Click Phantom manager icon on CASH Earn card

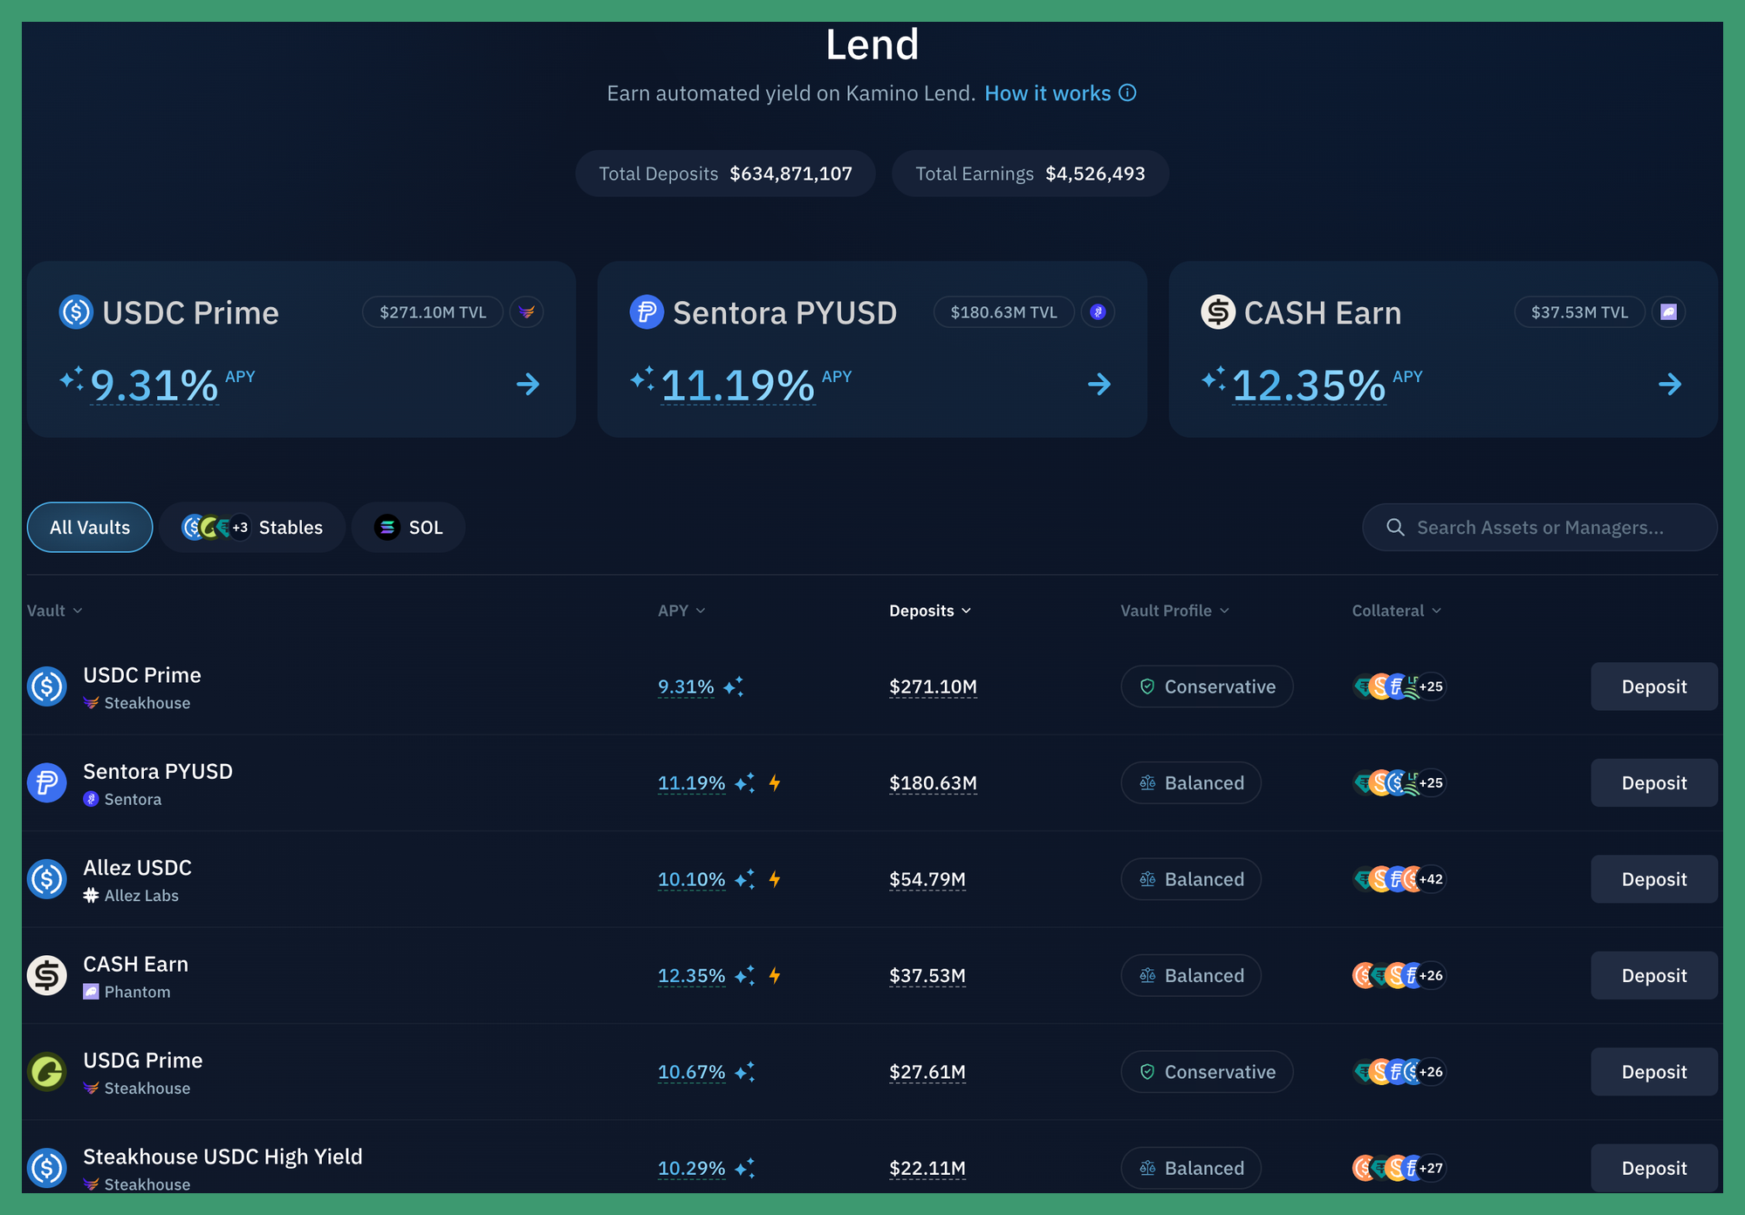pyautogui.click(x=1668, y=312)
